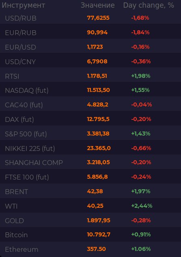Click the Инструмент column header
The image size is (181, 257).
click(x=23, y=5)
